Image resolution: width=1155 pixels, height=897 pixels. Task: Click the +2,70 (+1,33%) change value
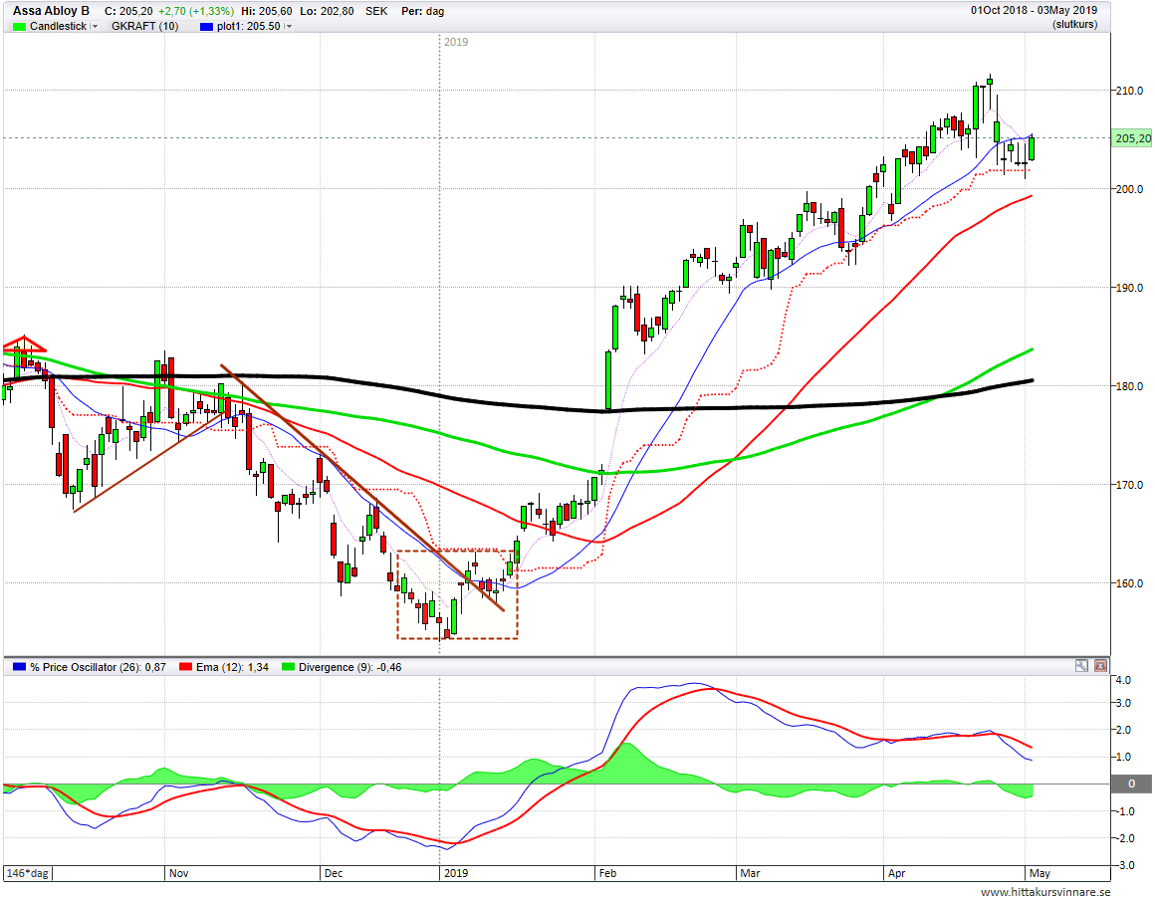197,11
